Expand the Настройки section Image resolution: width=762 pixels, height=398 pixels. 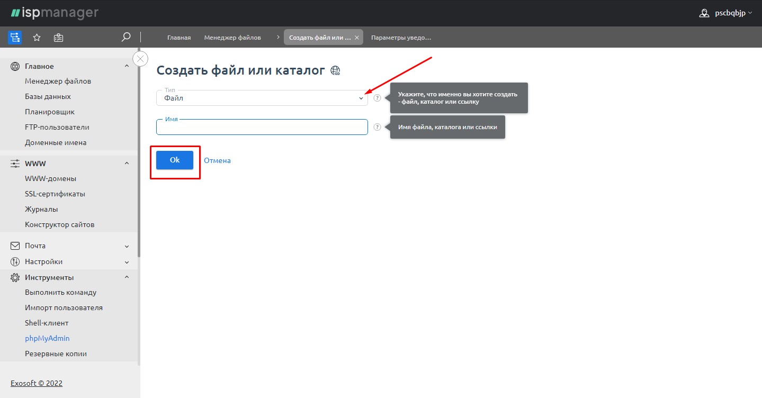127,262
